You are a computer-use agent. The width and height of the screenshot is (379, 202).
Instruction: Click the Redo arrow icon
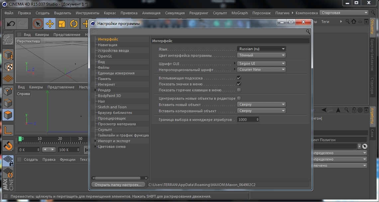pyautogui.click(x=23, y=24)
